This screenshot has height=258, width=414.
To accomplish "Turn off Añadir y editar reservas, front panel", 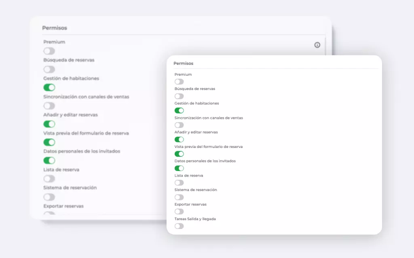I will pos(179,139).
